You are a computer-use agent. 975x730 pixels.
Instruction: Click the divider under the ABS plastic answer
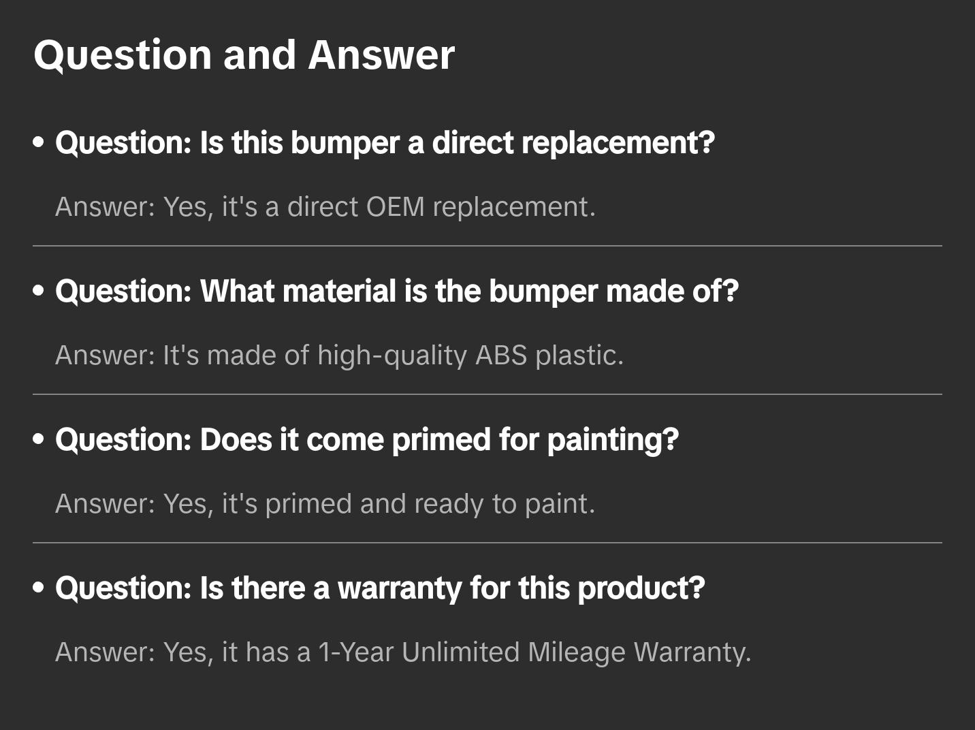(487, 394)
